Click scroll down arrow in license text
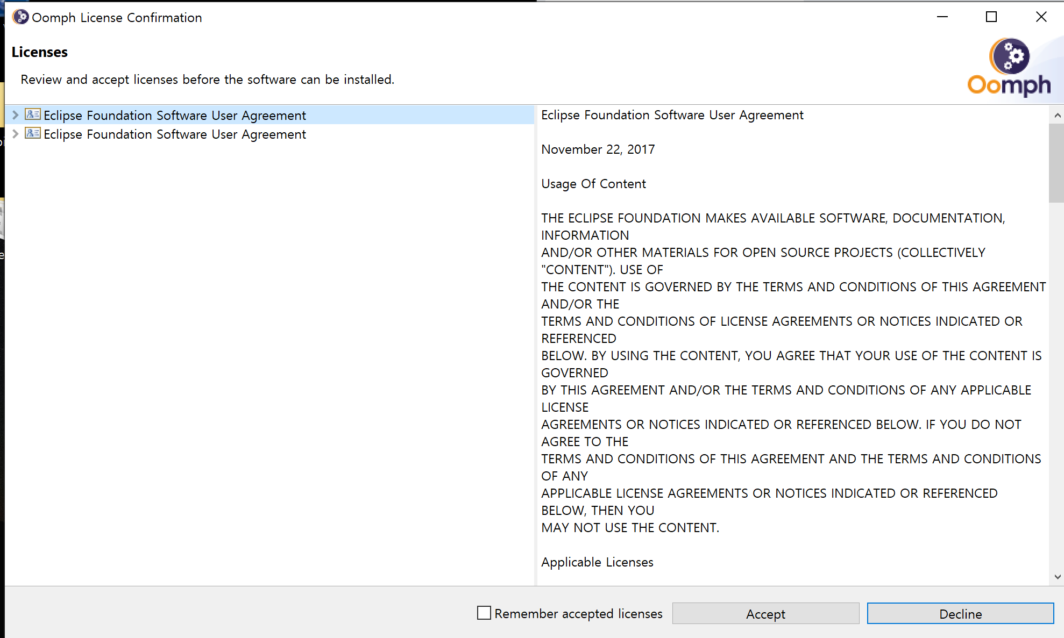1064x638 pixels. [x=1057, y=577]
